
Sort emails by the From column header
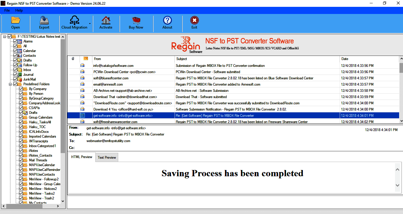click(x=133, y=59)
